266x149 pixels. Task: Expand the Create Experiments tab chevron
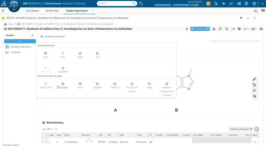[x=93, y=11]
